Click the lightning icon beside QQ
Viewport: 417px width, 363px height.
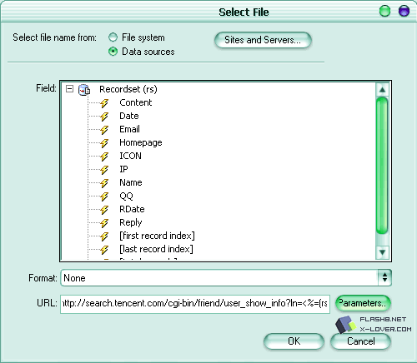coord(104,196)
